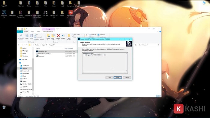Click the Cut command in Clipboard group

pos(36,35)
